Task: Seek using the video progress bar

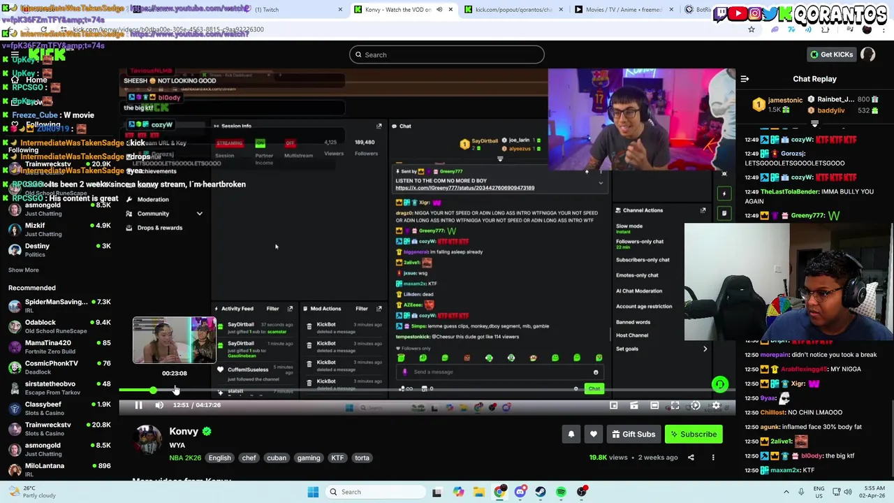Action: pos(427,391)
